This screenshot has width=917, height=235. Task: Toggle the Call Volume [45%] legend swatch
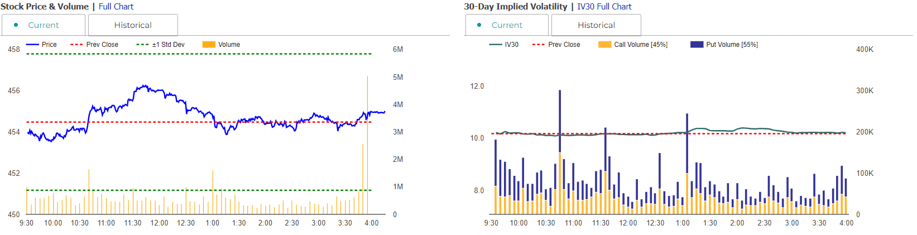[x=604, y=45]
